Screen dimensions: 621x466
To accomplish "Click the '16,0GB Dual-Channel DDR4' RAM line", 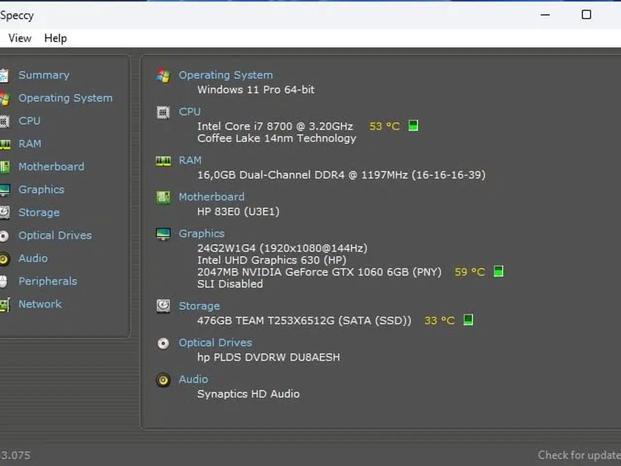I will pyautogui.click(x=341, y=175).
